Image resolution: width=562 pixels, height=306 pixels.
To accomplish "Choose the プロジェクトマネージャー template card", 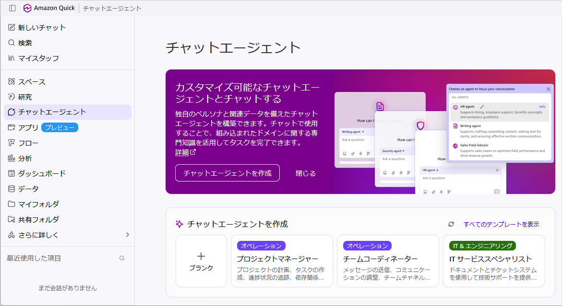I will click(x=282, y=261).
